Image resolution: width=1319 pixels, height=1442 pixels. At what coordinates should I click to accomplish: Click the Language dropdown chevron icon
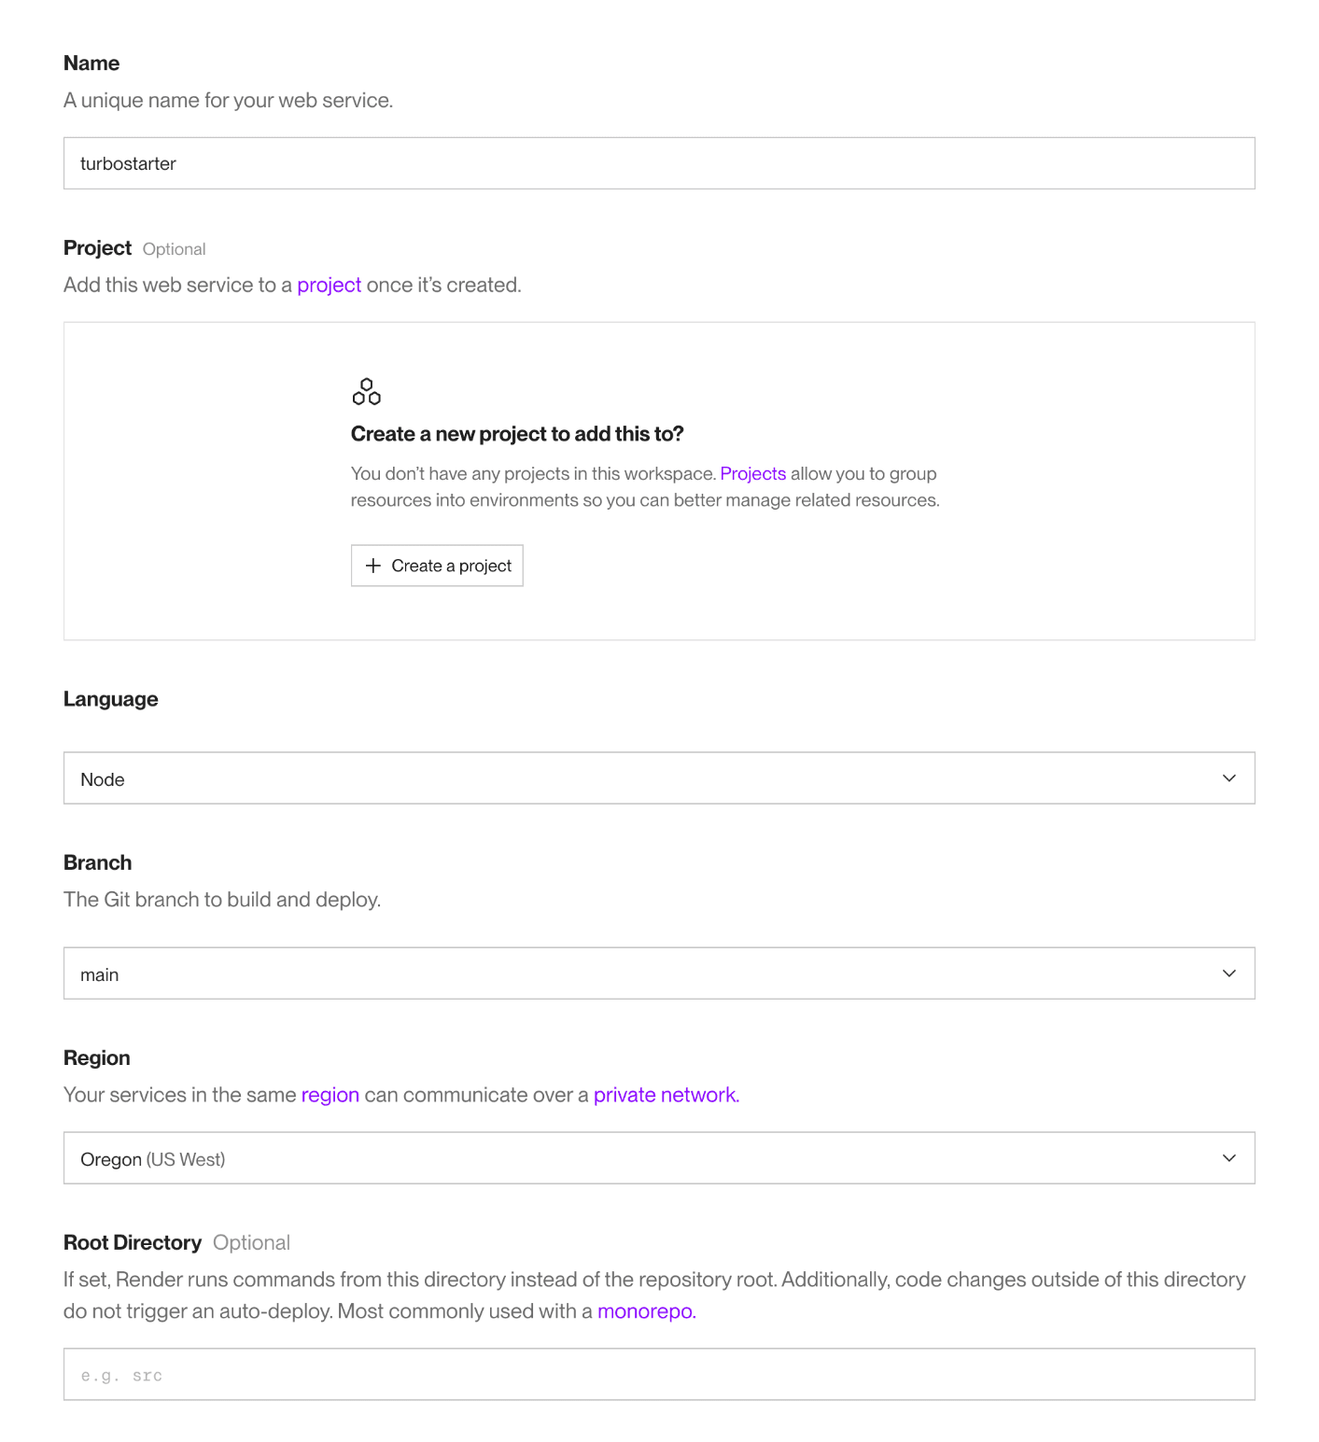click(1229, 778)
